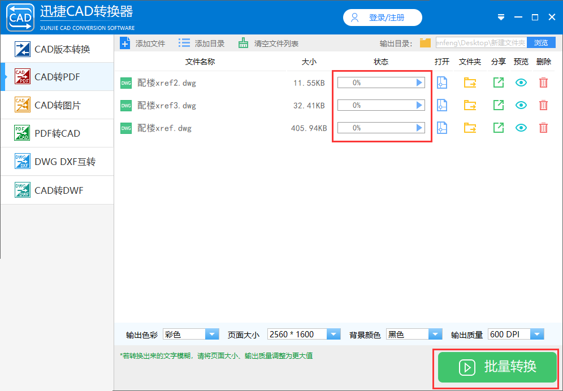Image resolution: width=563 pixels, height=391 pixels.
Task: Select file name 配楼xref3.dwg
Action: [x=167, y=106]
